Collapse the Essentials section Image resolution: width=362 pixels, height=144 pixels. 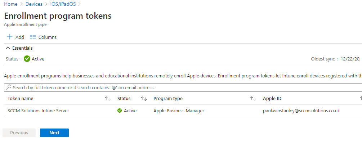8,48
